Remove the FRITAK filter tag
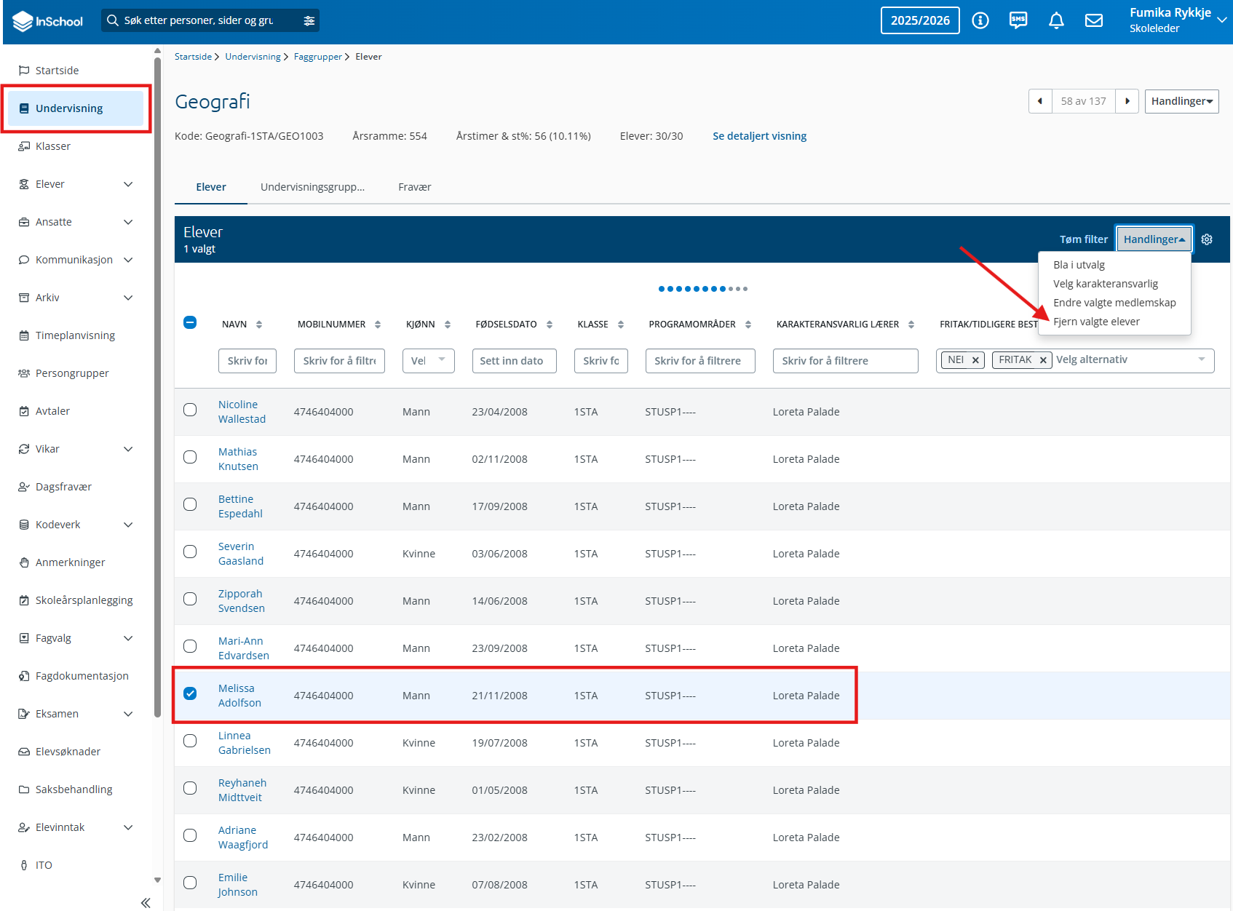 1043,360
